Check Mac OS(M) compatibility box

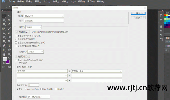pos(42,89)
